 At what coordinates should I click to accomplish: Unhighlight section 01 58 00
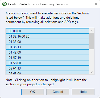[48, 63]
